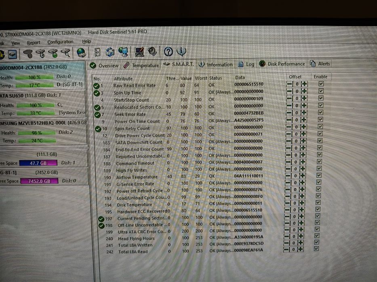
Task: Click the speaker sound toolbar icon
Action: click(152, 51)
